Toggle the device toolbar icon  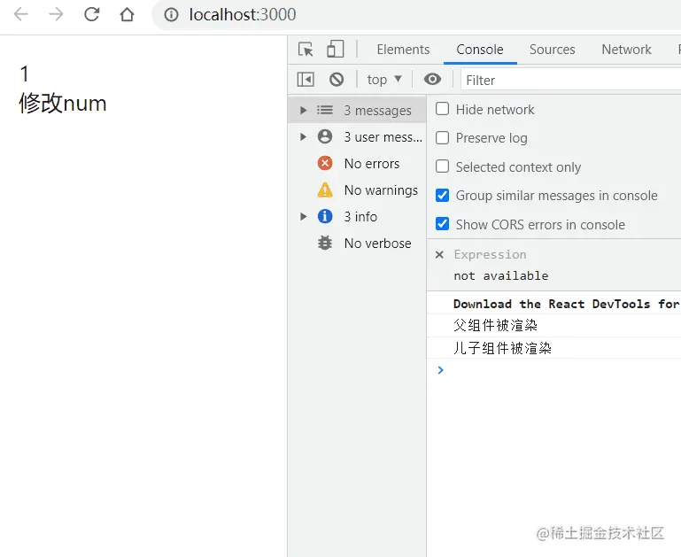335,49
